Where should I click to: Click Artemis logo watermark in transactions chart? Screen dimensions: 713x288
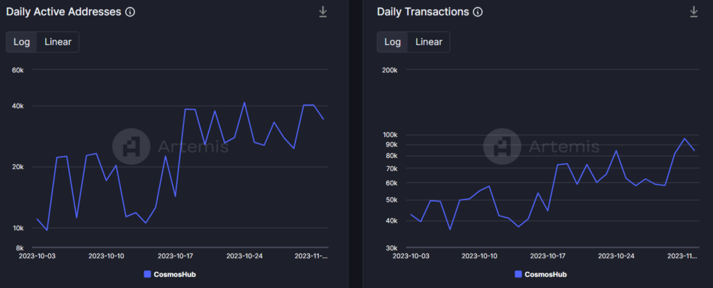(x=503, y=147)
